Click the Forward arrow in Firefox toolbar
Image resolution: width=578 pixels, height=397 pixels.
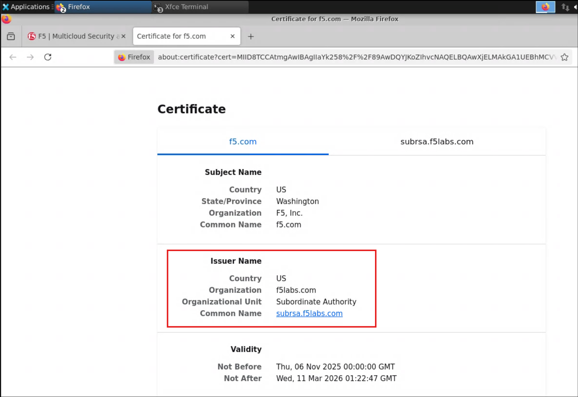pos(30,57)
